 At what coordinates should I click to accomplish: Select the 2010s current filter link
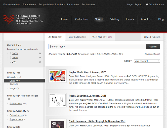15,58
